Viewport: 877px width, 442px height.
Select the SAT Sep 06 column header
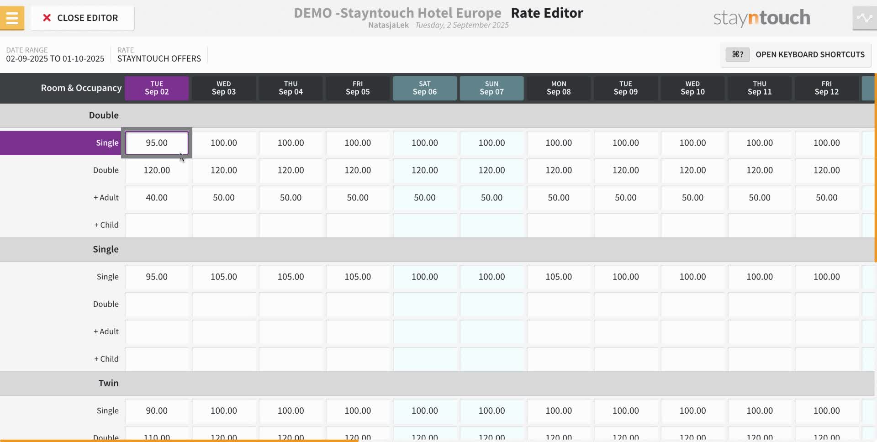coord(425,88)
